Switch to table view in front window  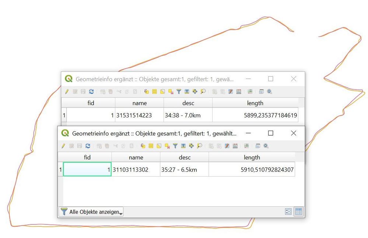[298, 212]
